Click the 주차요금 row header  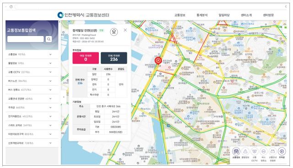pyautogui.click(x=81, y=129)
